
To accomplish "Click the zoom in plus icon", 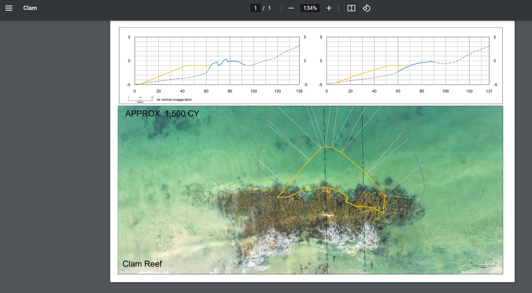I will 329,8.
